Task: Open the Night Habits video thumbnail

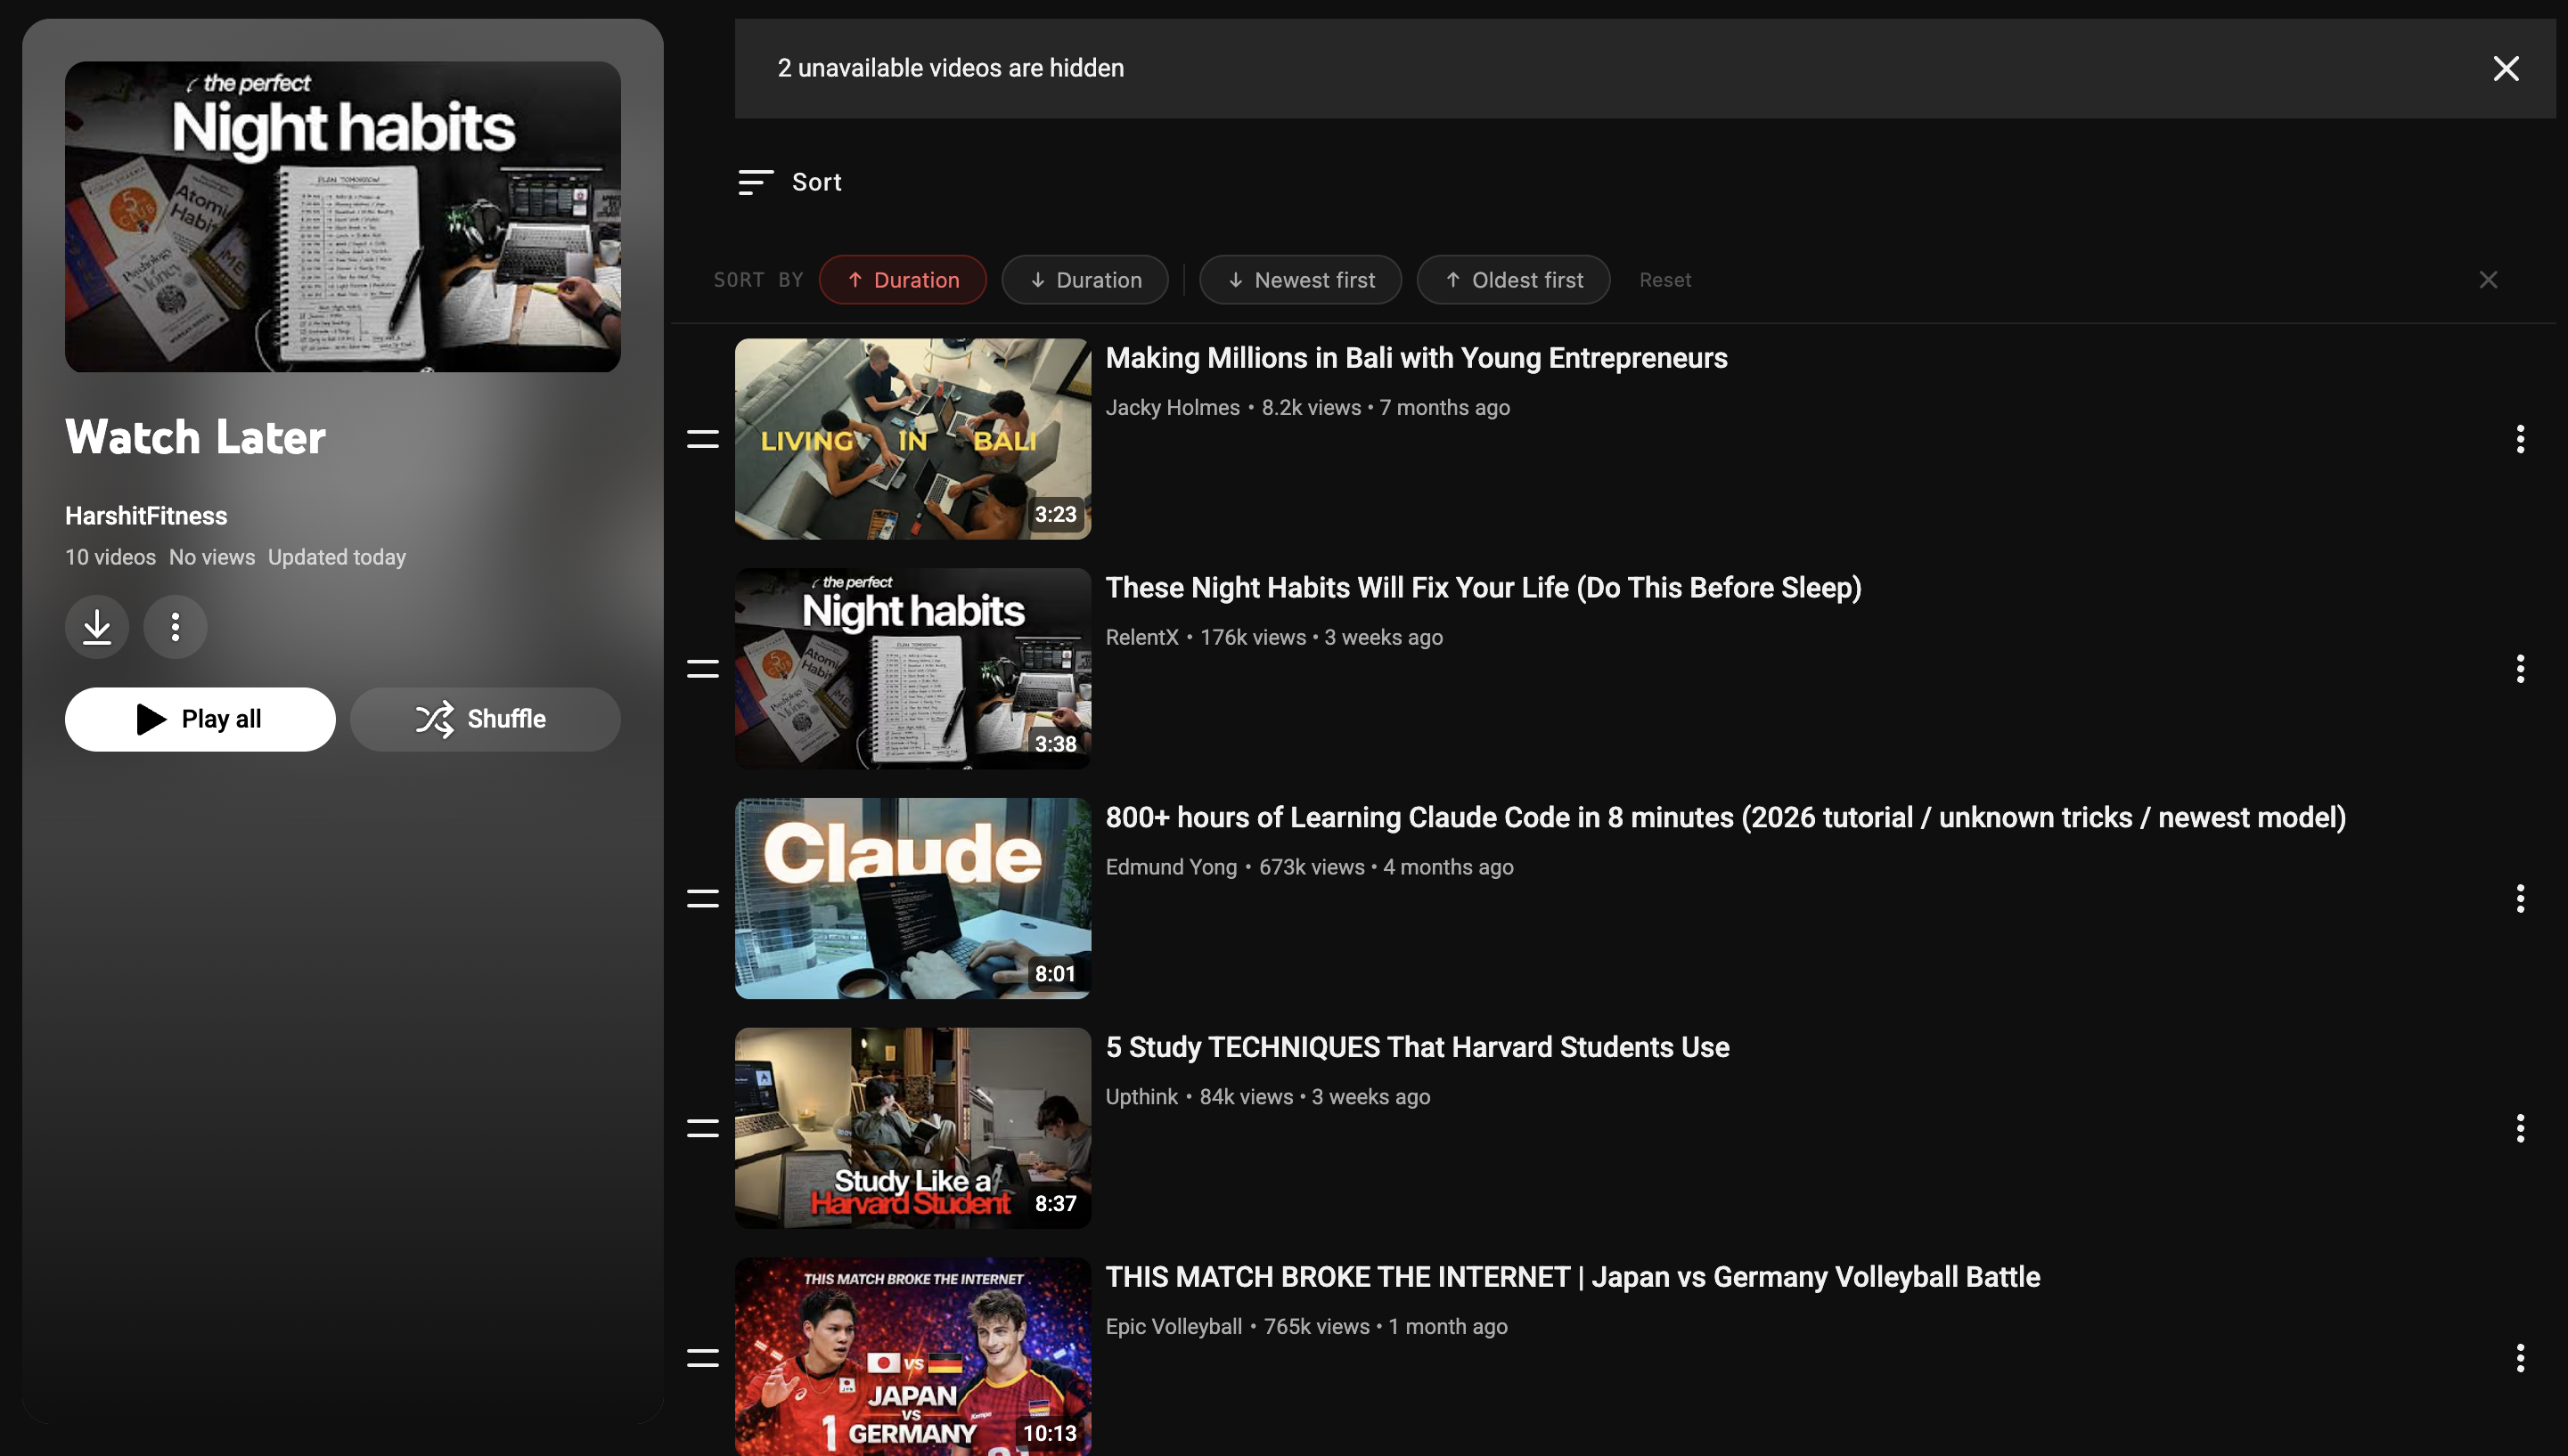Action: (x=912, y=668)
